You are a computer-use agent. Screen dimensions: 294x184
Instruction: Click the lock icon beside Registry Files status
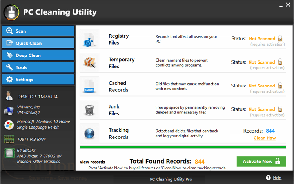pos(280,38)
